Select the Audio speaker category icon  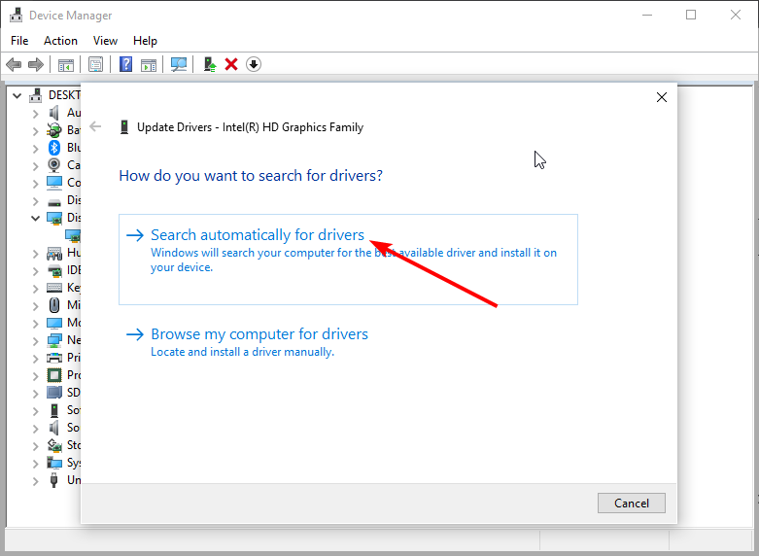[x=54, y=113]
